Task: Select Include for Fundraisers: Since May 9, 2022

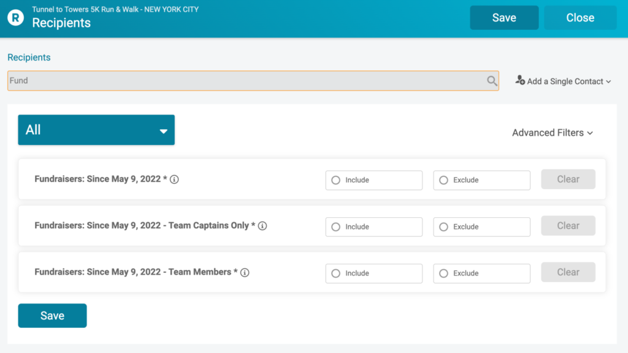Action: click(373, 180)
